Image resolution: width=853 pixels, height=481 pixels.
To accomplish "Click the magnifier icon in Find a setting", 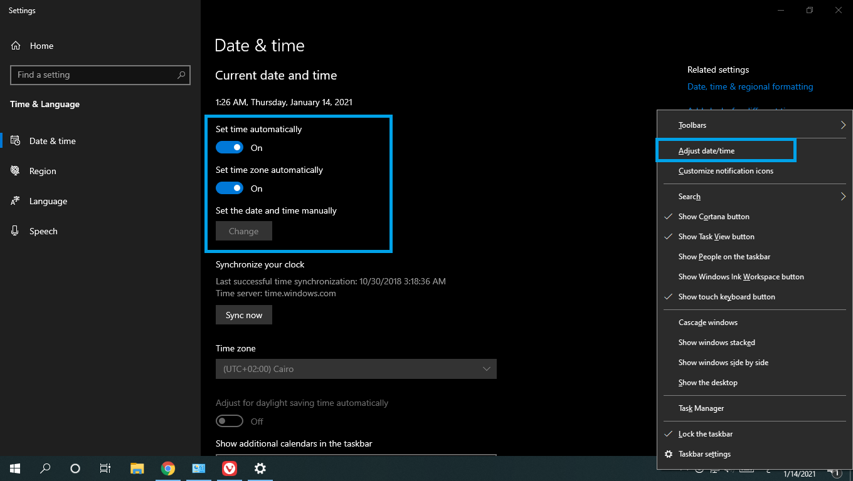I will [181, 75].
